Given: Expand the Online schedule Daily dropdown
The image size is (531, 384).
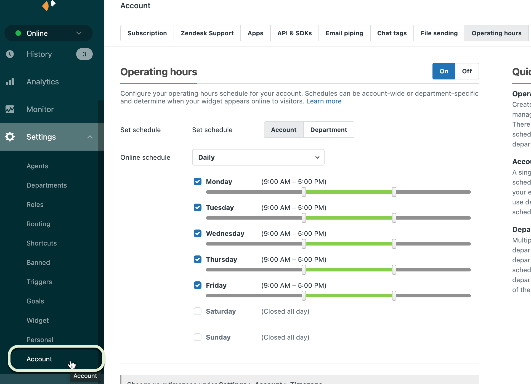Looking at the screenshot, I should tap(258, 157).
